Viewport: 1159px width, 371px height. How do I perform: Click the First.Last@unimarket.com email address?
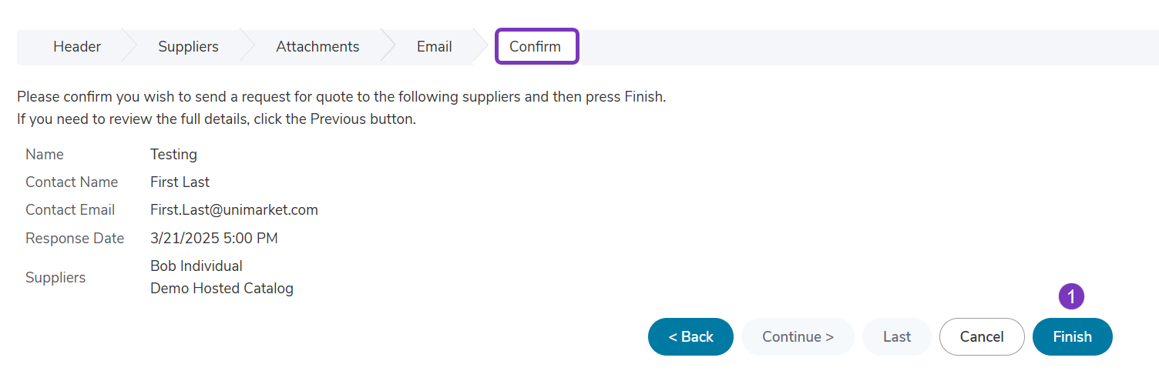[234, 210]
